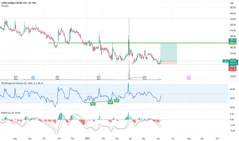Open the E earnings marker just before Feb
Screen dimensions: 239x141
tap(98, 78)
